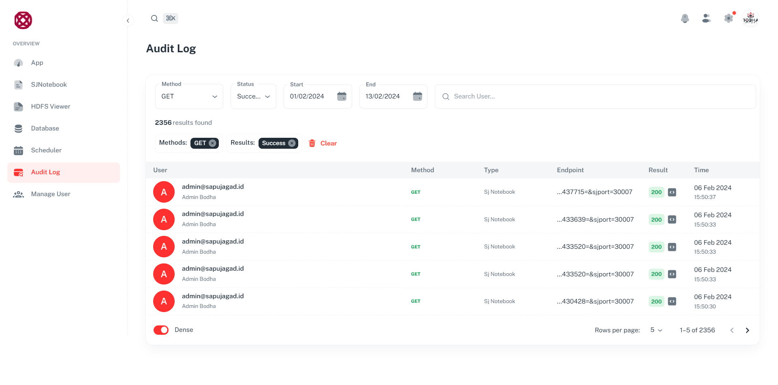Open notifications bell icon

point(685,18)
